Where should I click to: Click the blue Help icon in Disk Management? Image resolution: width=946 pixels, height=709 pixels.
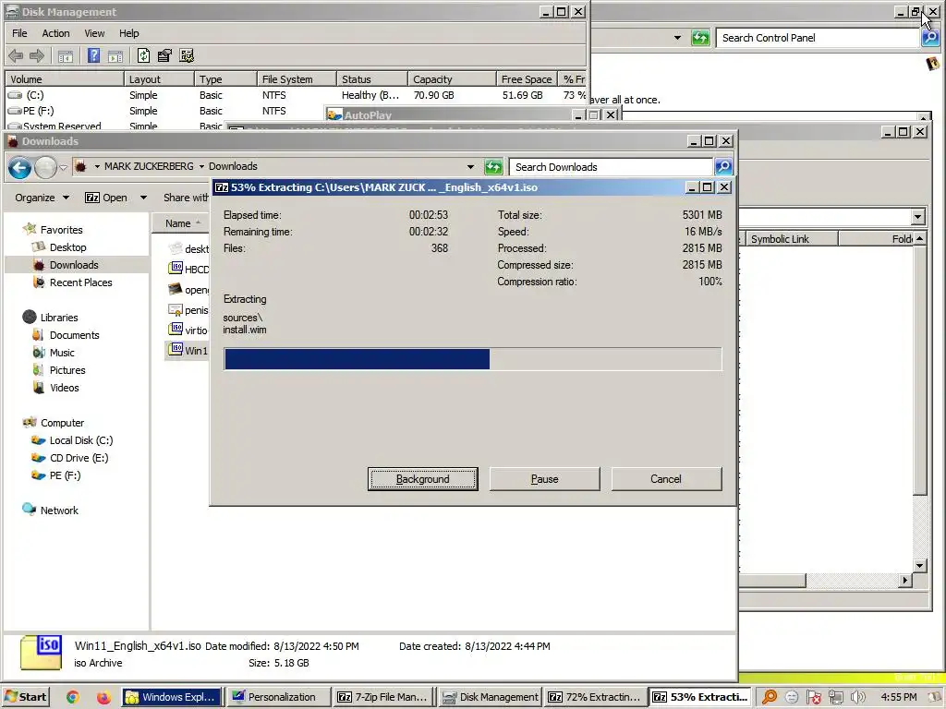[x=93, y=55]
